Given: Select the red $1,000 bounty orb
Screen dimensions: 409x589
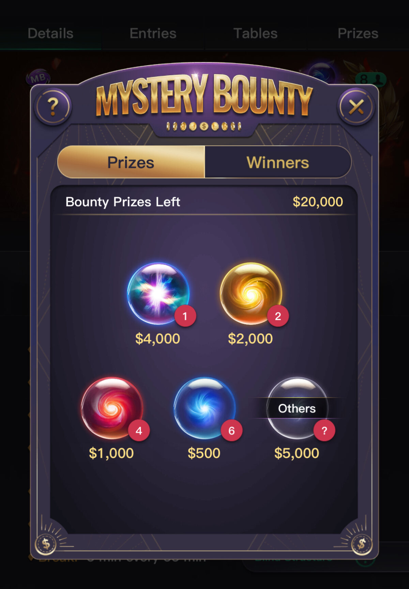Looking at the screenshot, I should (x=112, y=408).
